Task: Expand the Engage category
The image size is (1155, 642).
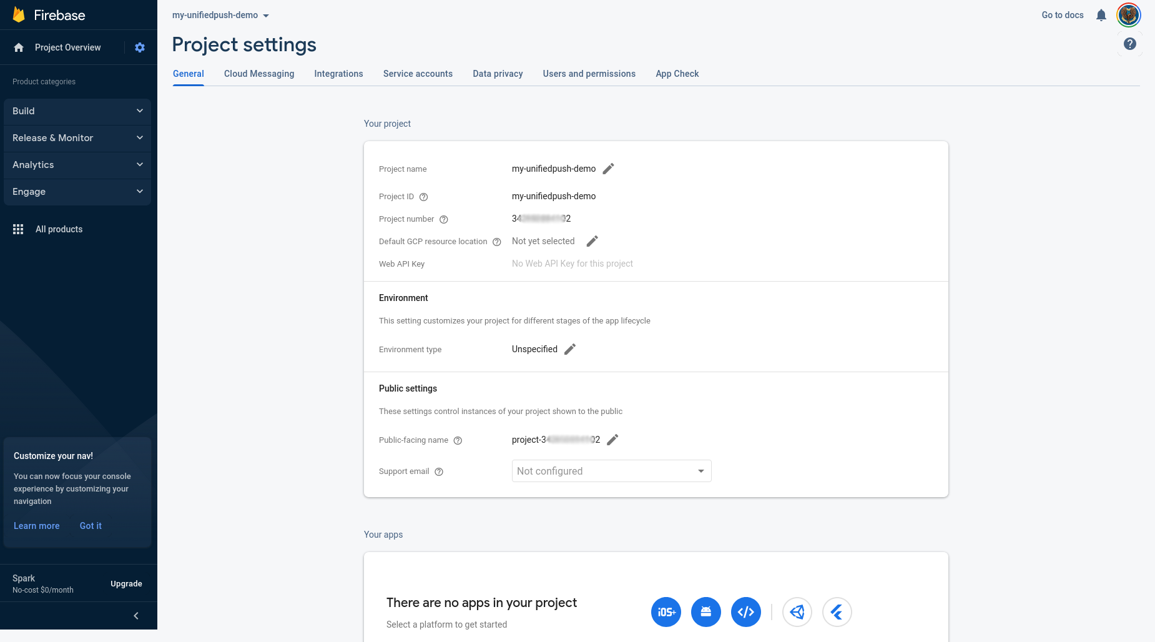Action: [x=77, y=192]
